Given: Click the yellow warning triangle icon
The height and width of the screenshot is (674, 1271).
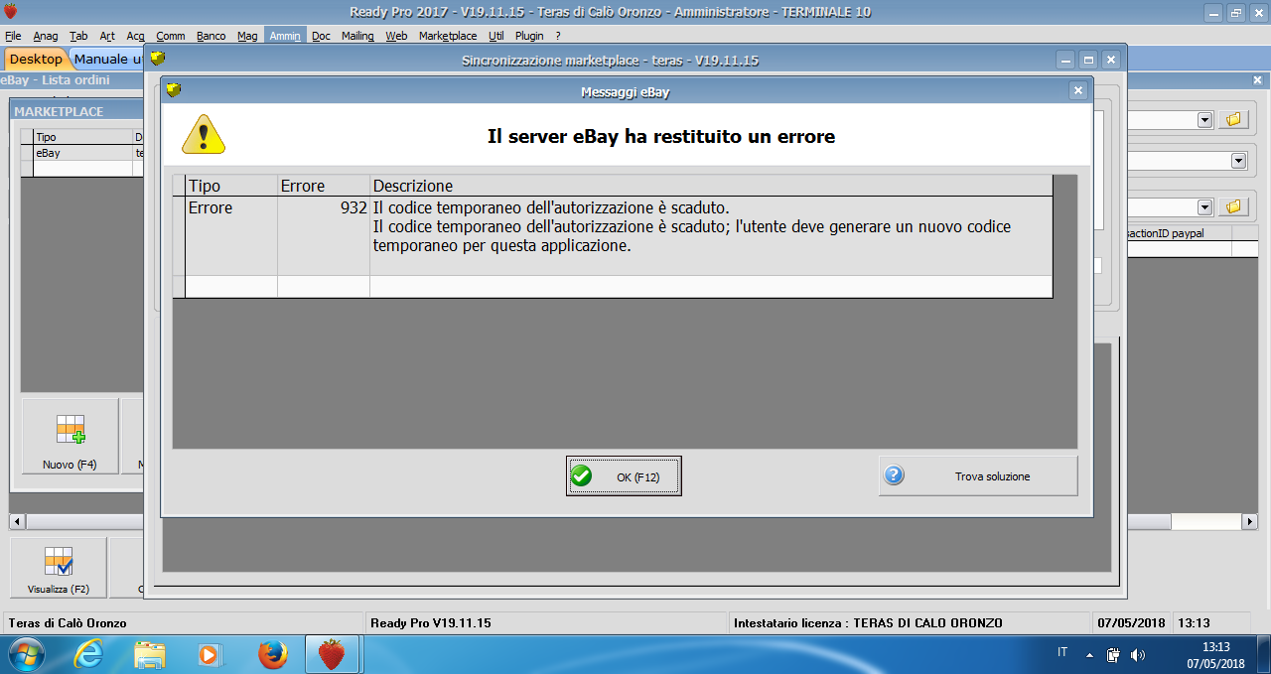Looking at the screenshot, I should (204, 134).
